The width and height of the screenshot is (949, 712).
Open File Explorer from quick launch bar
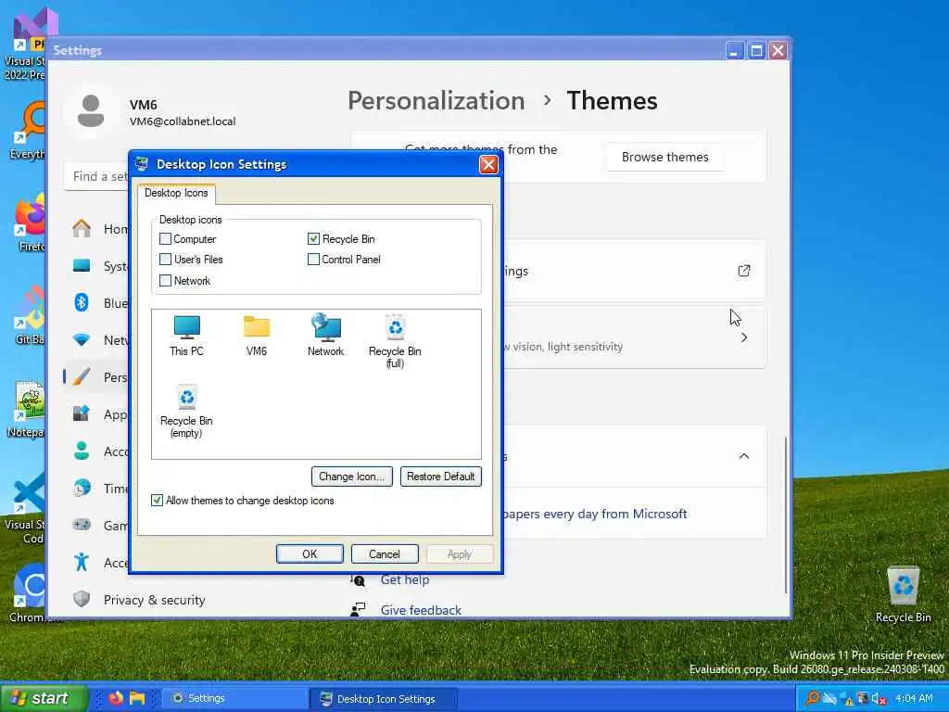pyautogui.click(x=137, y=698)
